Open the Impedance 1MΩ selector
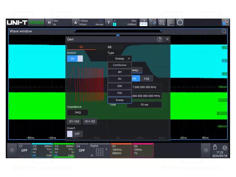Screen dimensions: 236x177 77,112
